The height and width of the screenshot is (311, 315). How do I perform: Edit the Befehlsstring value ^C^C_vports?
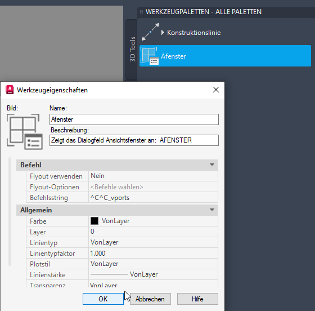(x=153, y=198)
